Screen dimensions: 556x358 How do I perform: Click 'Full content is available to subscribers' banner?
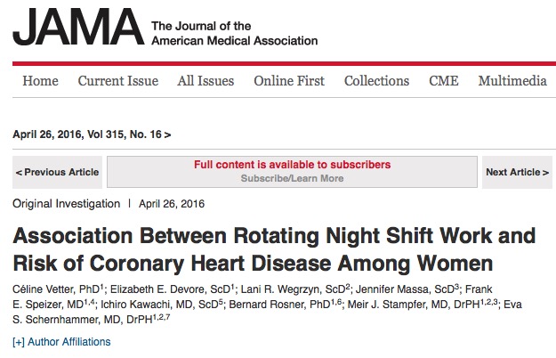coord(292,165)
